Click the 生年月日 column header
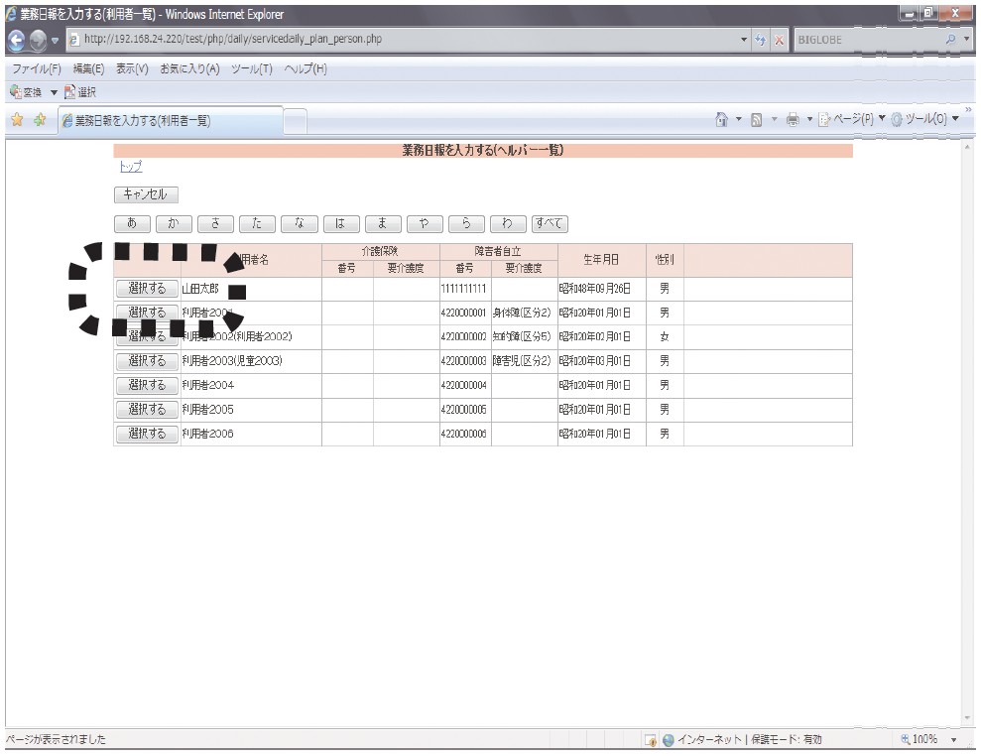This screenshot has height=756, width=981. click(601, 260)
